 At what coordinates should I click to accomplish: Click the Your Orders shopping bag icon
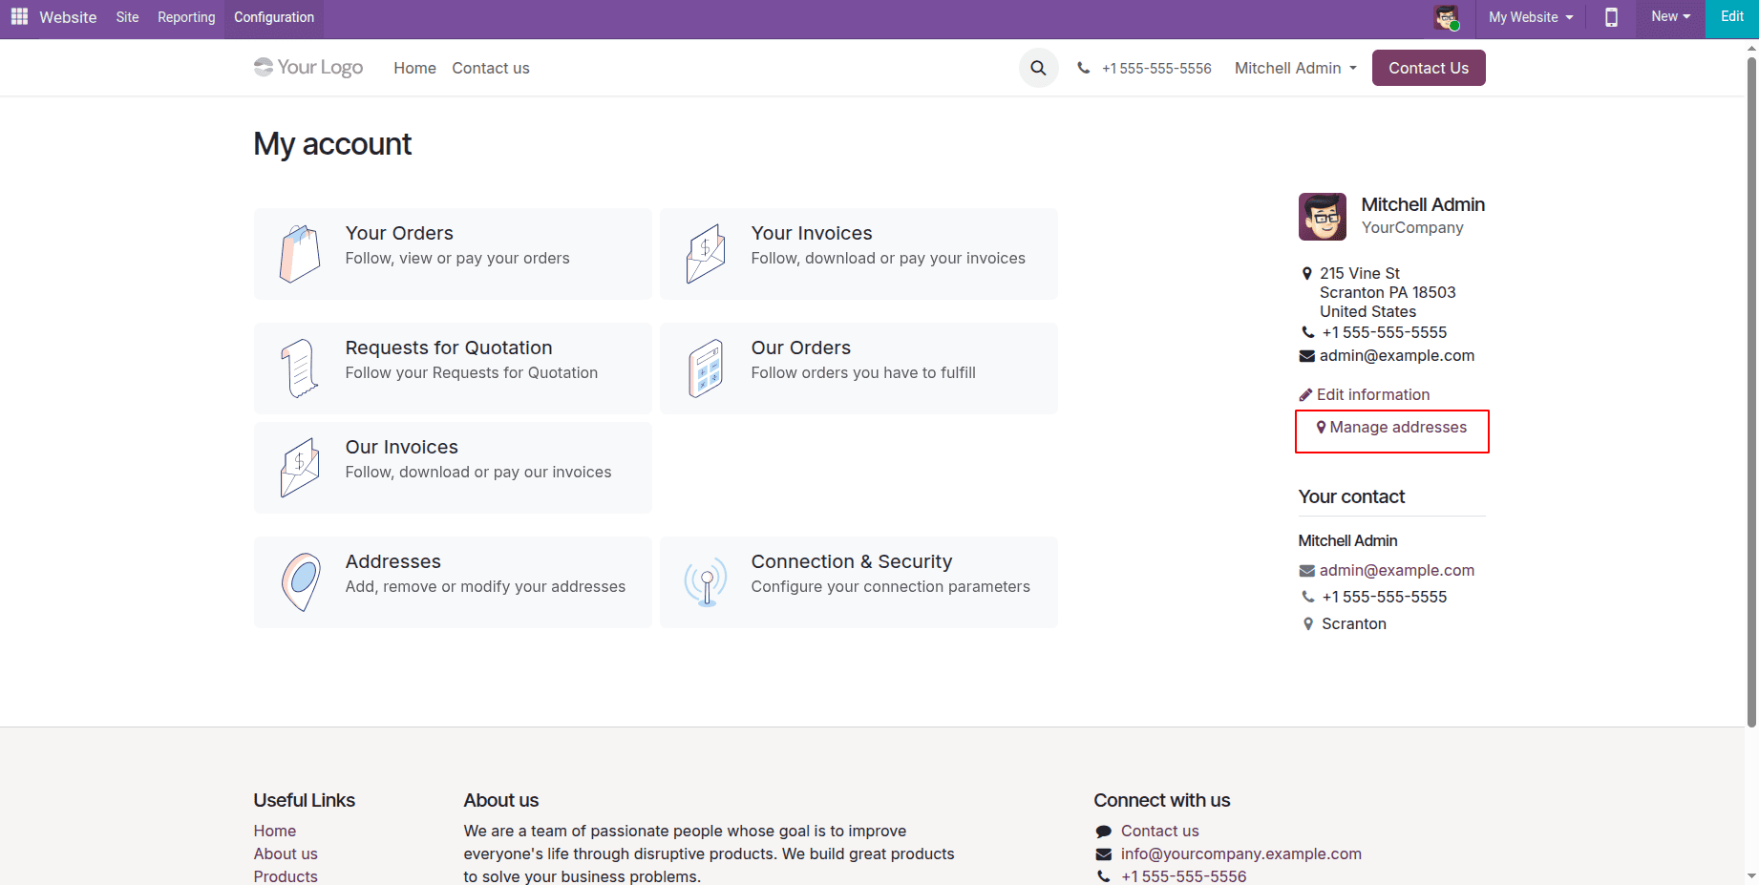coord(300,254)
